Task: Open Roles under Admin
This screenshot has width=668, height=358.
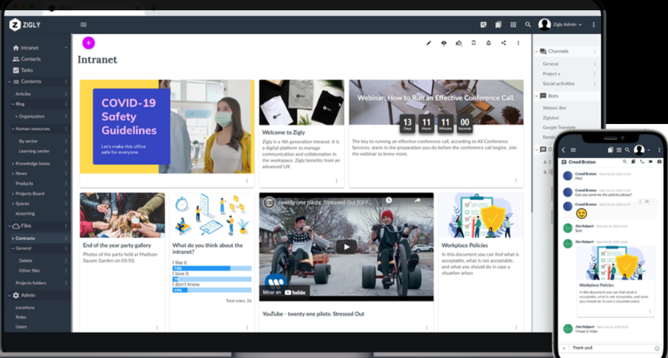Action: click(21, 317)
